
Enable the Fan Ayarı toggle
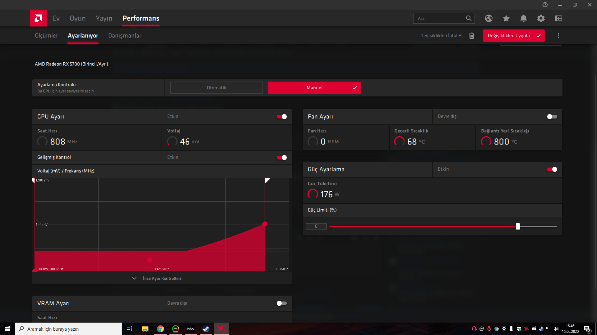click(x=552, y=117)
